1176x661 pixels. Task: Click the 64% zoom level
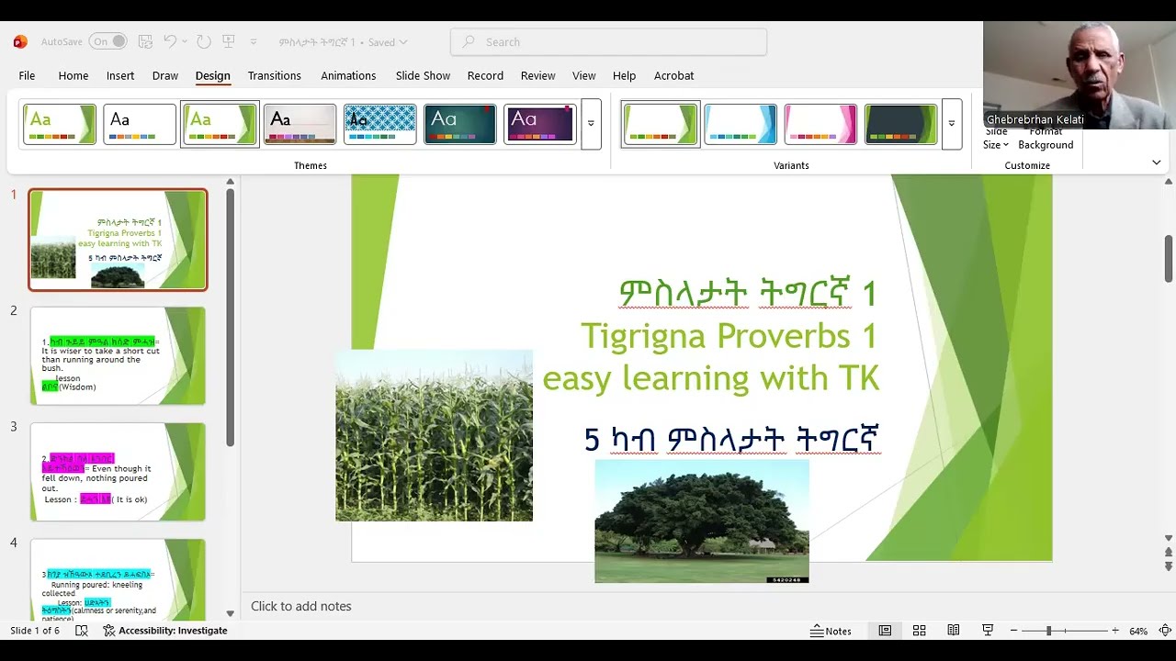(x=1138, y=631)
